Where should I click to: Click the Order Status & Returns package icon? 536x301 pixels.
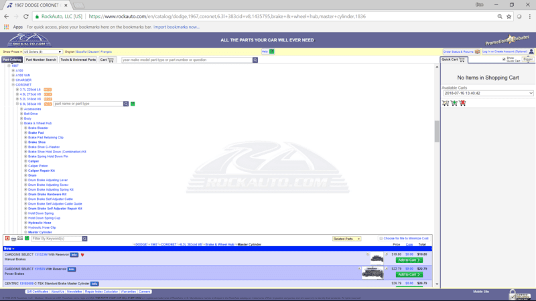pyautogui.click(x=477, y=52)
